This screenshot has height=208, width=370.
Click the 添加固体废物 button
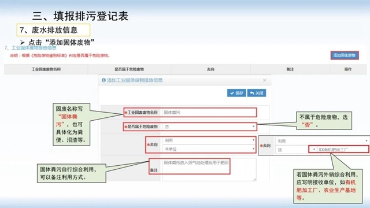point(345,55)
